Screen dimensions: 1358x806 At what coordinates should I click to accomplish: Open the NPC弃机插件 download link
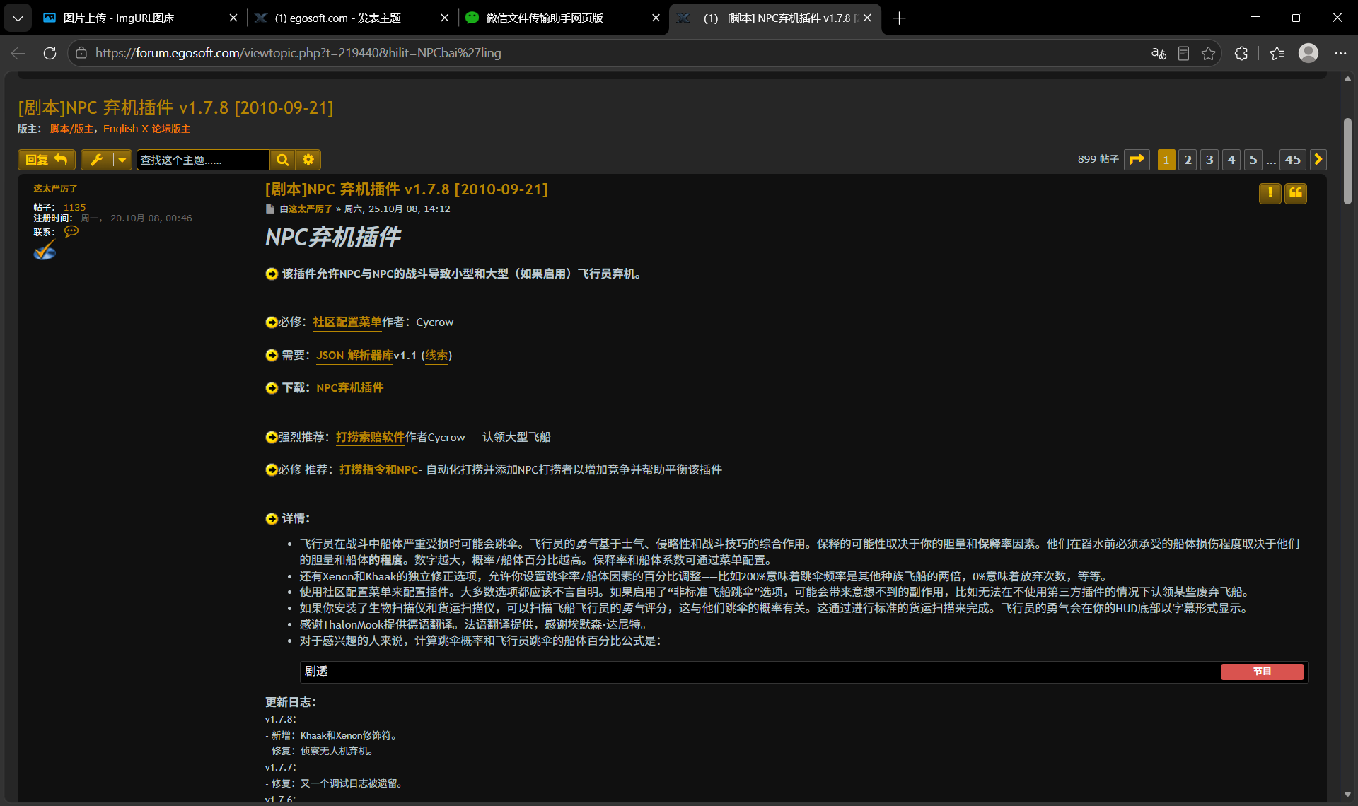[350, 387]
